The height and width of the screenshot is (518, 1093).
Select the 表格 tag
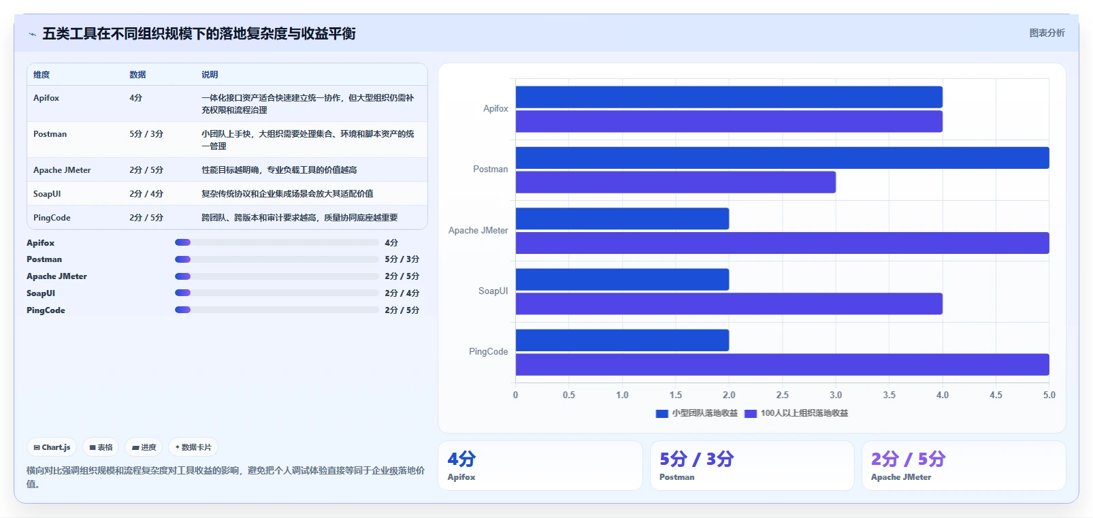pos(101,447)
